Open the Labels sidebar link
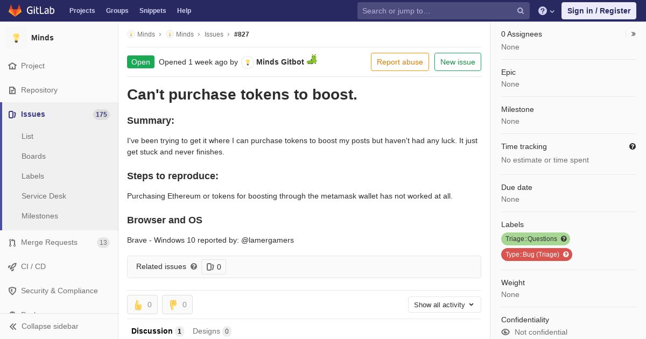The height and width of the screenshot is (339, 646). [x=33, y=176]
